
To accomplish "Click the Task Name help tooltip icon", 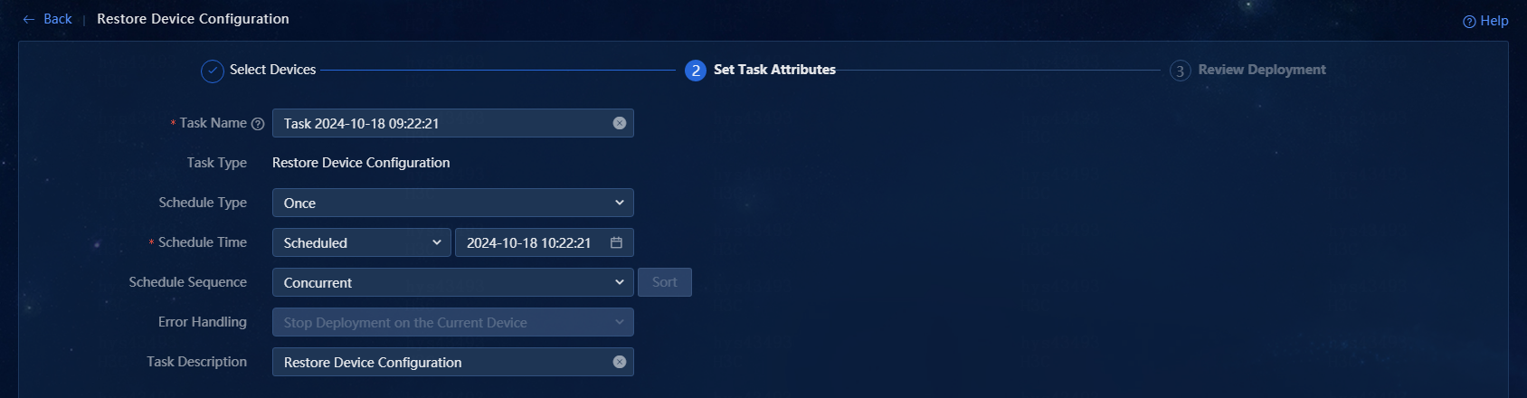I will pos(258,124).
